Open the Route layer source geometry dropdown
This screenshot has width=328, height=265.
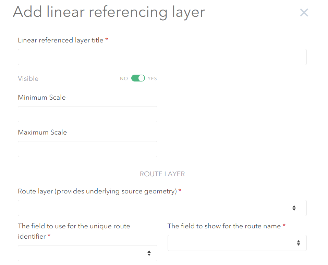pos(162,208)
